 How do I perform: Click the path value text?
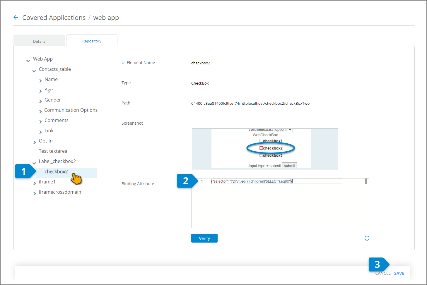(250, 103)
